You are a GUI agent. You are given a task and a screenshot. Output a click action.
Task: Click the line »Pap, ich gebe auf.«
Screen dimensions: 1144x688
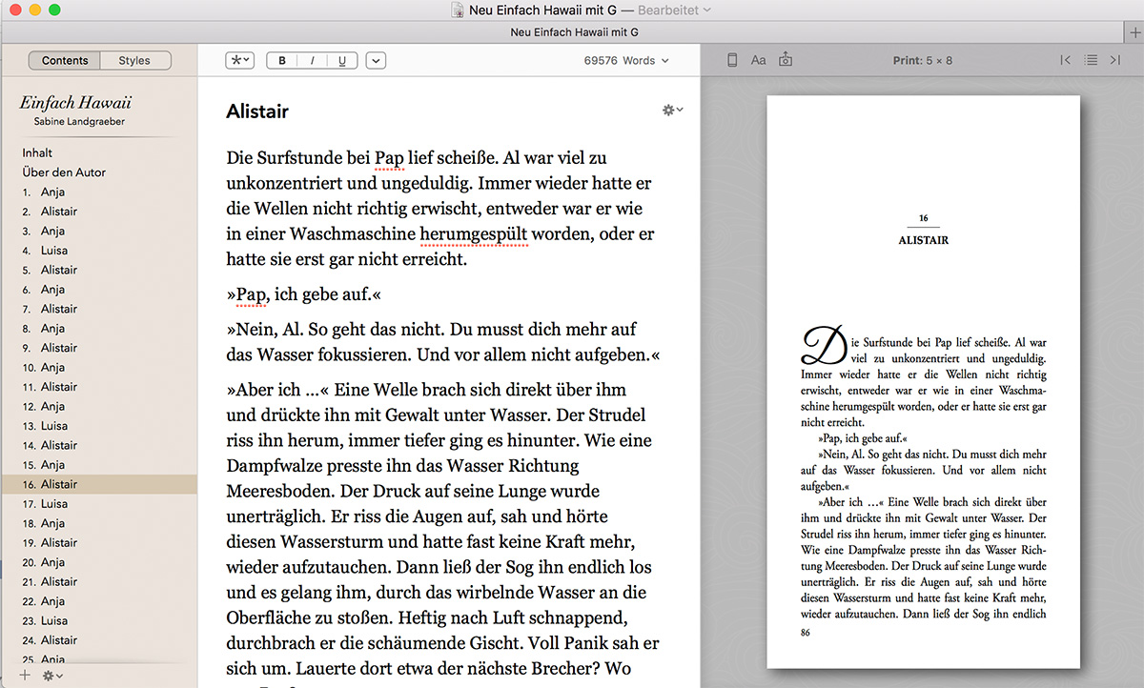point(304,295)
